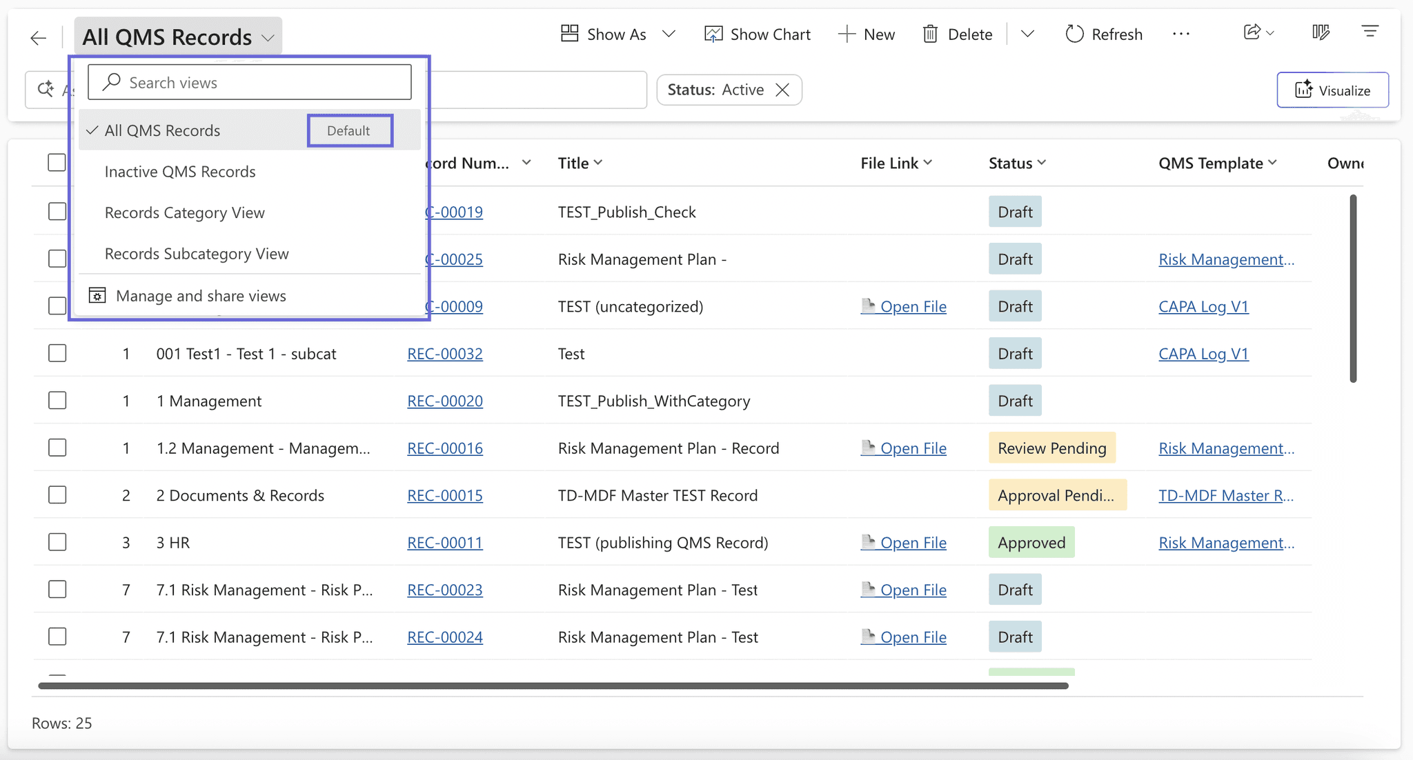Click the Visualize button
This screenshot has height=760, width=1413.
pyautogui.click(x=1332, y=90)
